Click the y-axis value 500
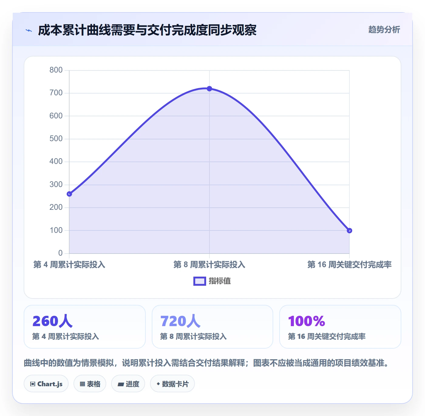 [56, 139]
